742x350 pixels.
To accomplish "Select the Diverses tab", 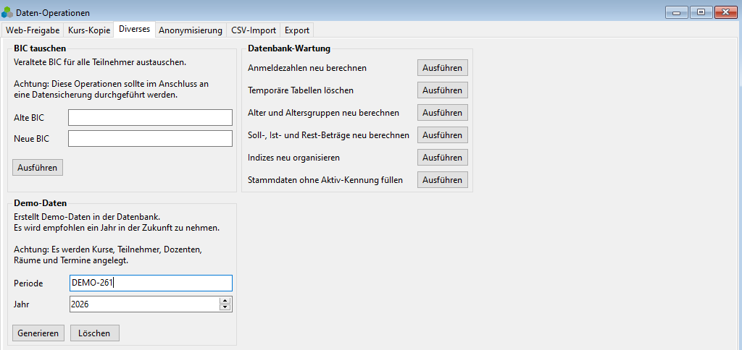I will click(134, 29).
